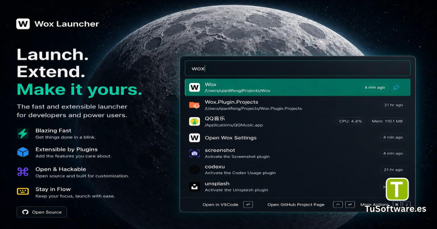This screenshot has width=437, height=229.
Task: Click the 4 min ago tag on Wox row
Action: [375, 87]
